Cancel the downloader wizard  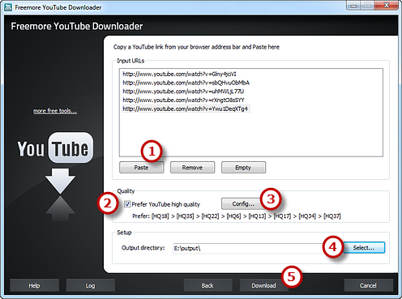[368, 285]
